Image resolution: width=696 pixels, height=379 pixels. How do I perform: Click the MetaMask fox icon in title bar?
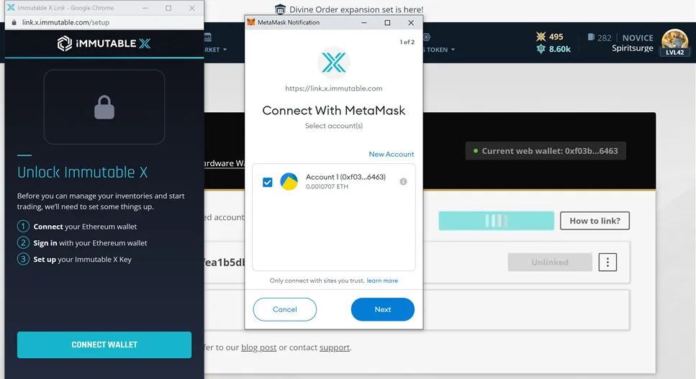tap(250, 22)
